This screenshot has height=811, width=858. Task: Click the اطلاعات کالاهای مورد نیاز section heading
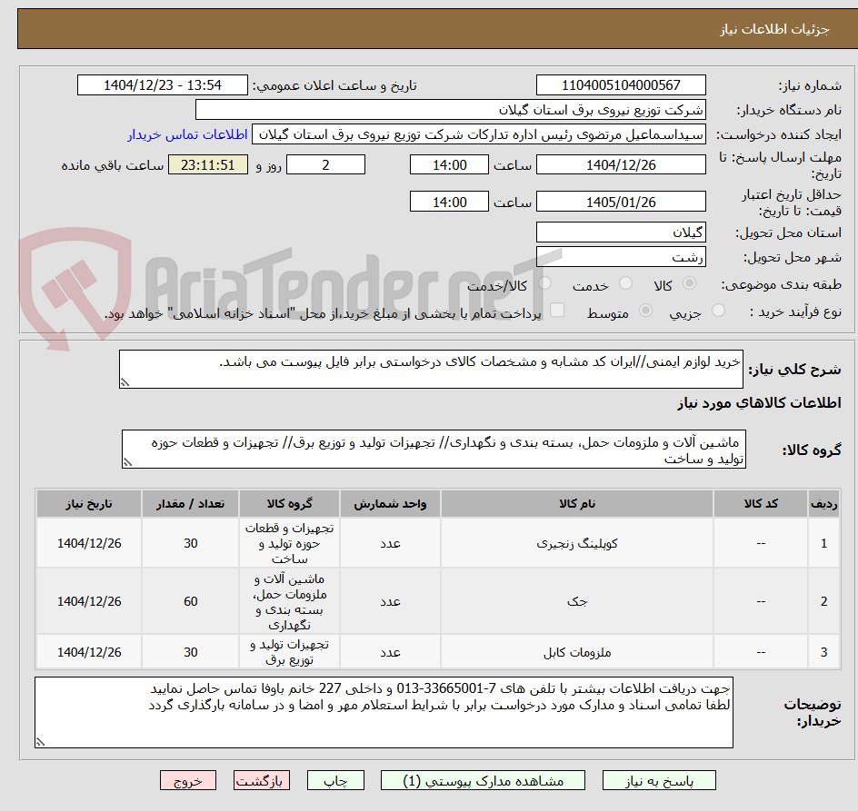pos(759,403)
